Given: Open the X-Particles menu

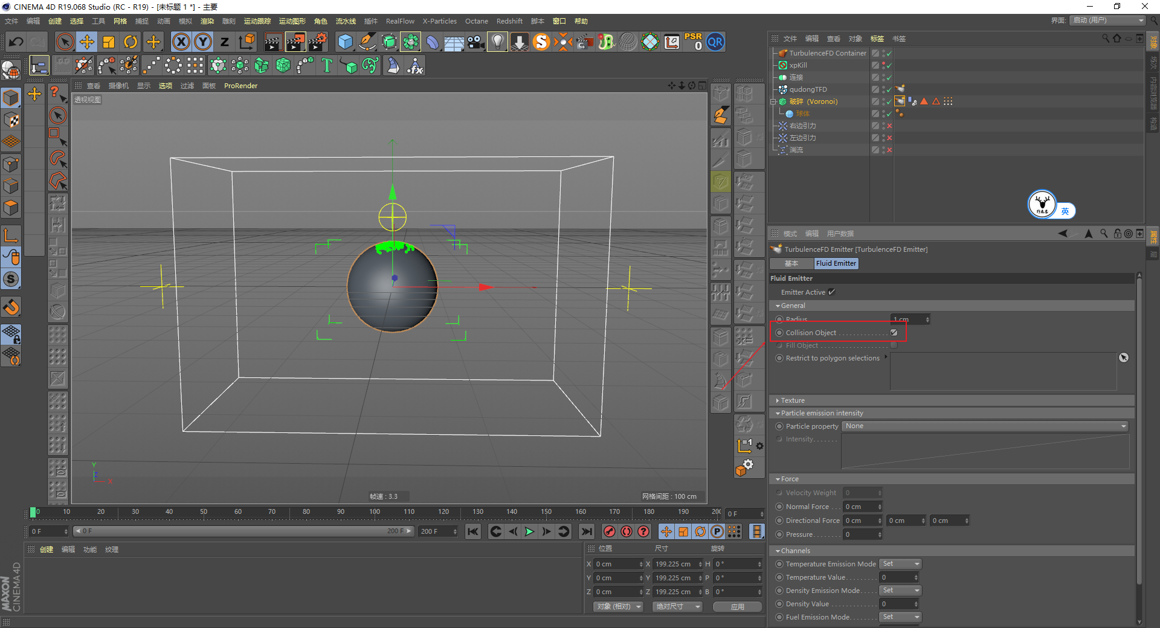Looking at the screenshot, I should (x=440, y=21).
